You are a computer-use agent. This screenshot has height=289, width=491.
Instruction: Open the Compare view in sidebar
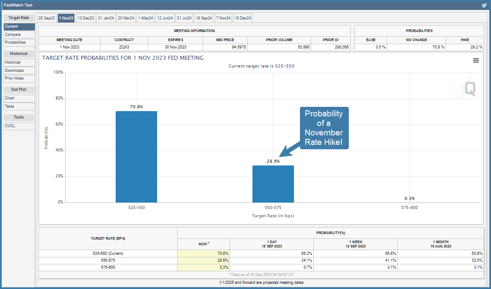pos(19,35)
